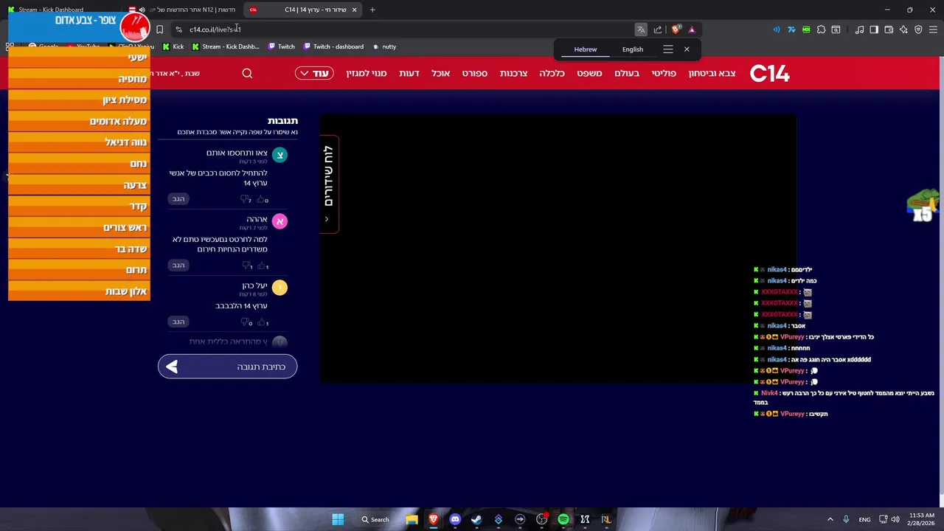Open a new browser tab

(372, 10)
